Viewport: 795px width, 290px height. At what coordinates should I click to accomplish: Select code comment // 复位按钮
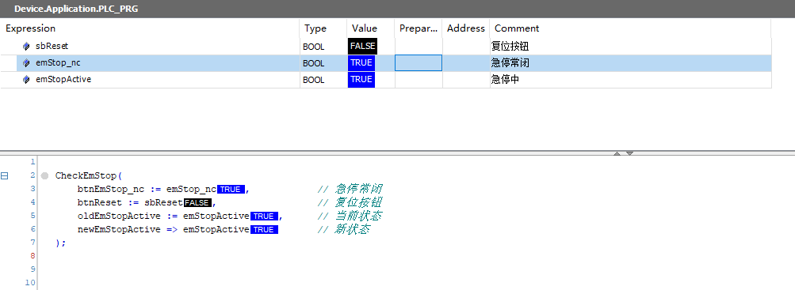(x=350, y=203)
